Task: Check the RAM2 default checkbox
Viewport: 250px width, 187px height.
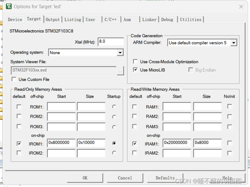Action: [x=135, y=116]
